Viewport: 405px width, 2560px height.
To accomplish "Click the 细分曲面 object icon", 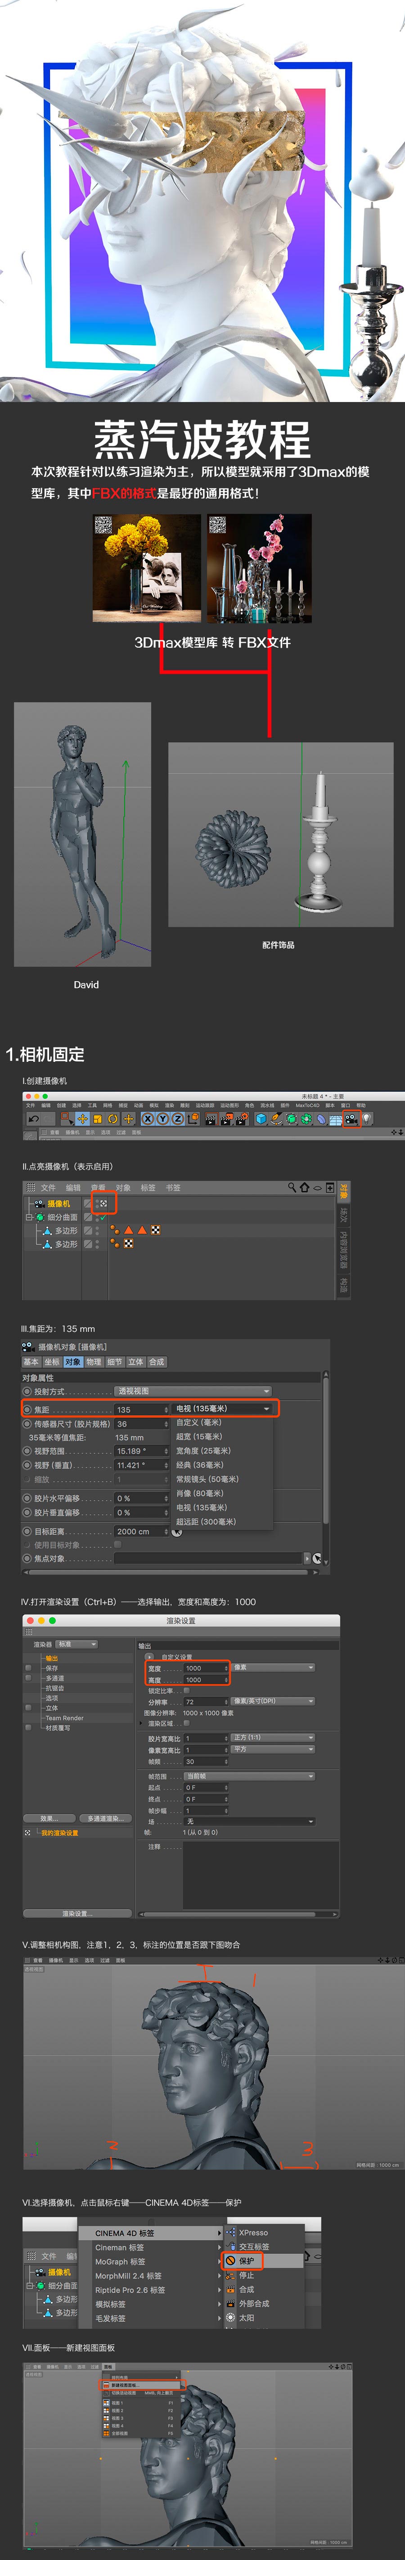I will 40,1216.
